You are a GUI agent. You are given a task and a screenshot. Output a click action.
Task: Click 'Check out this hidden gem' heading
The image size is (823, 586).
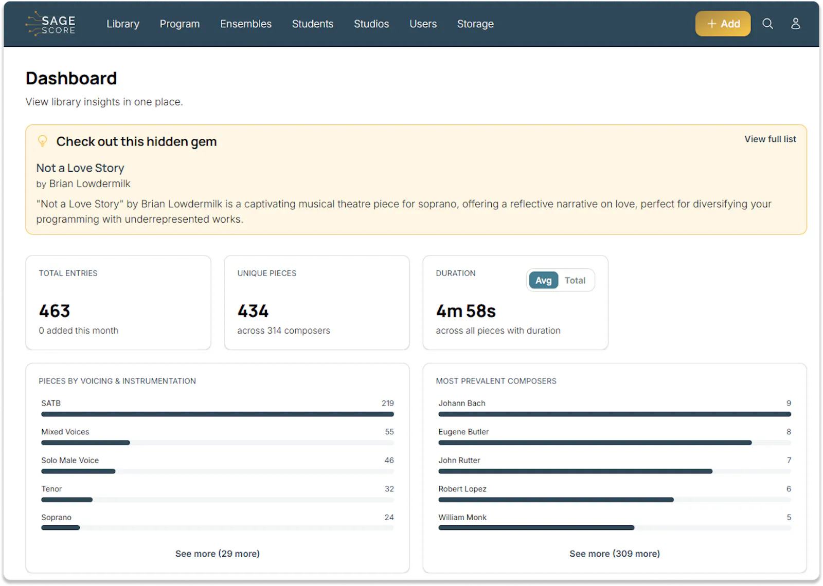point(136,141)
